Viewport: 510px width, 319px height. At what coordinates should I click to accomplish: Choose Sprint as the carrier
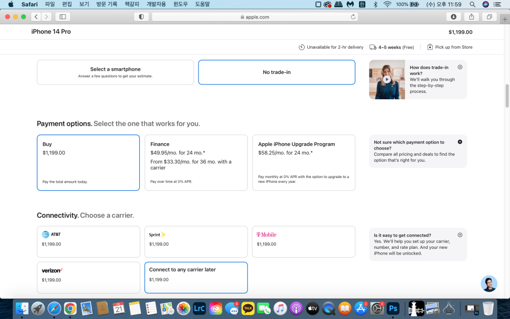[x=196, y=242]
